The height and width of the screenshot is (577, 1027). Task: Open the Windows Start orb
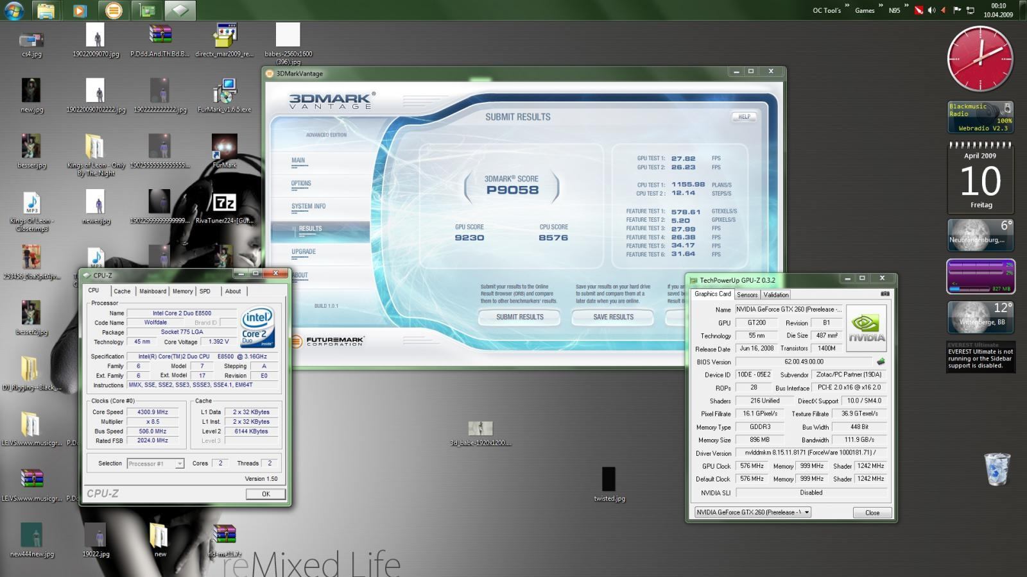pos(13,10)
